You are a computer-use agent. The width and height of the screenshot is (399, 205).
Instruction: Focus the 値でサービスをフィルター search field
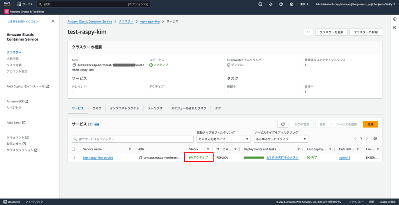click(132, 139)
